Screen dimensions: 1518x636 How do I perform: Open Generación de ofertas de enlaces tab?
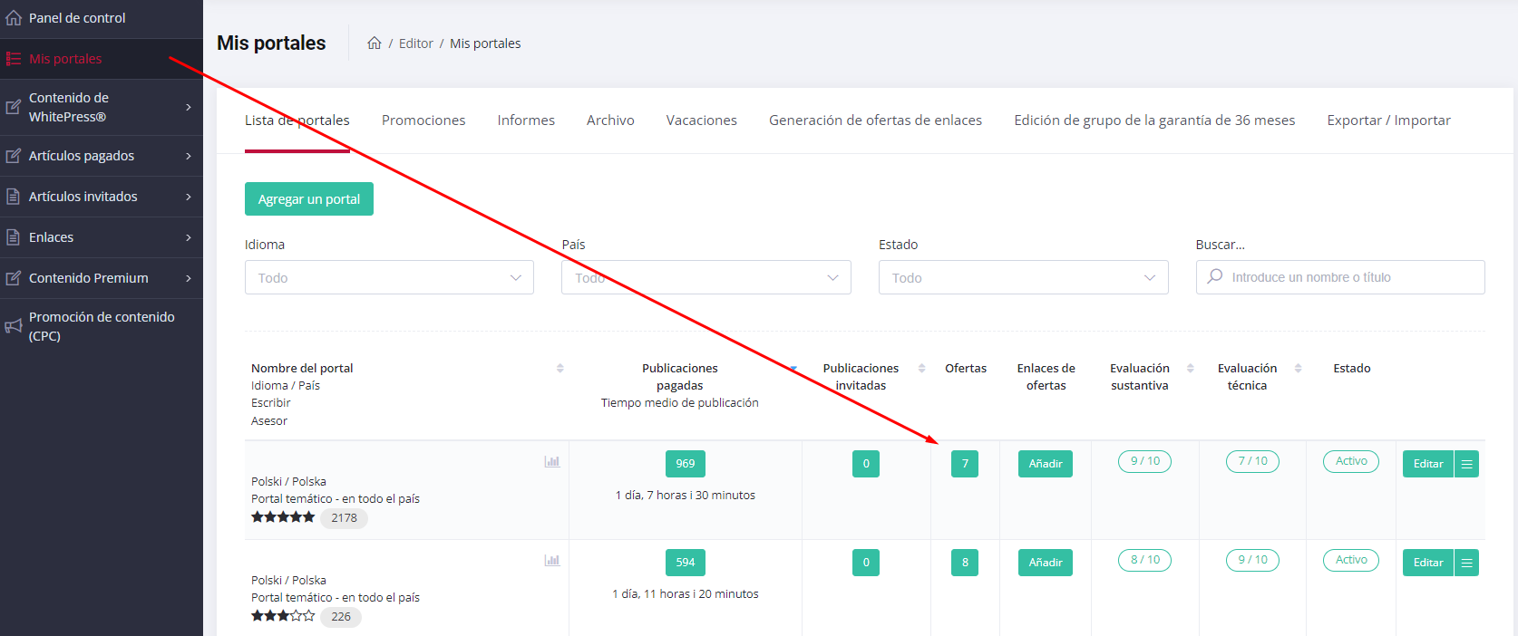pos(876,120)
